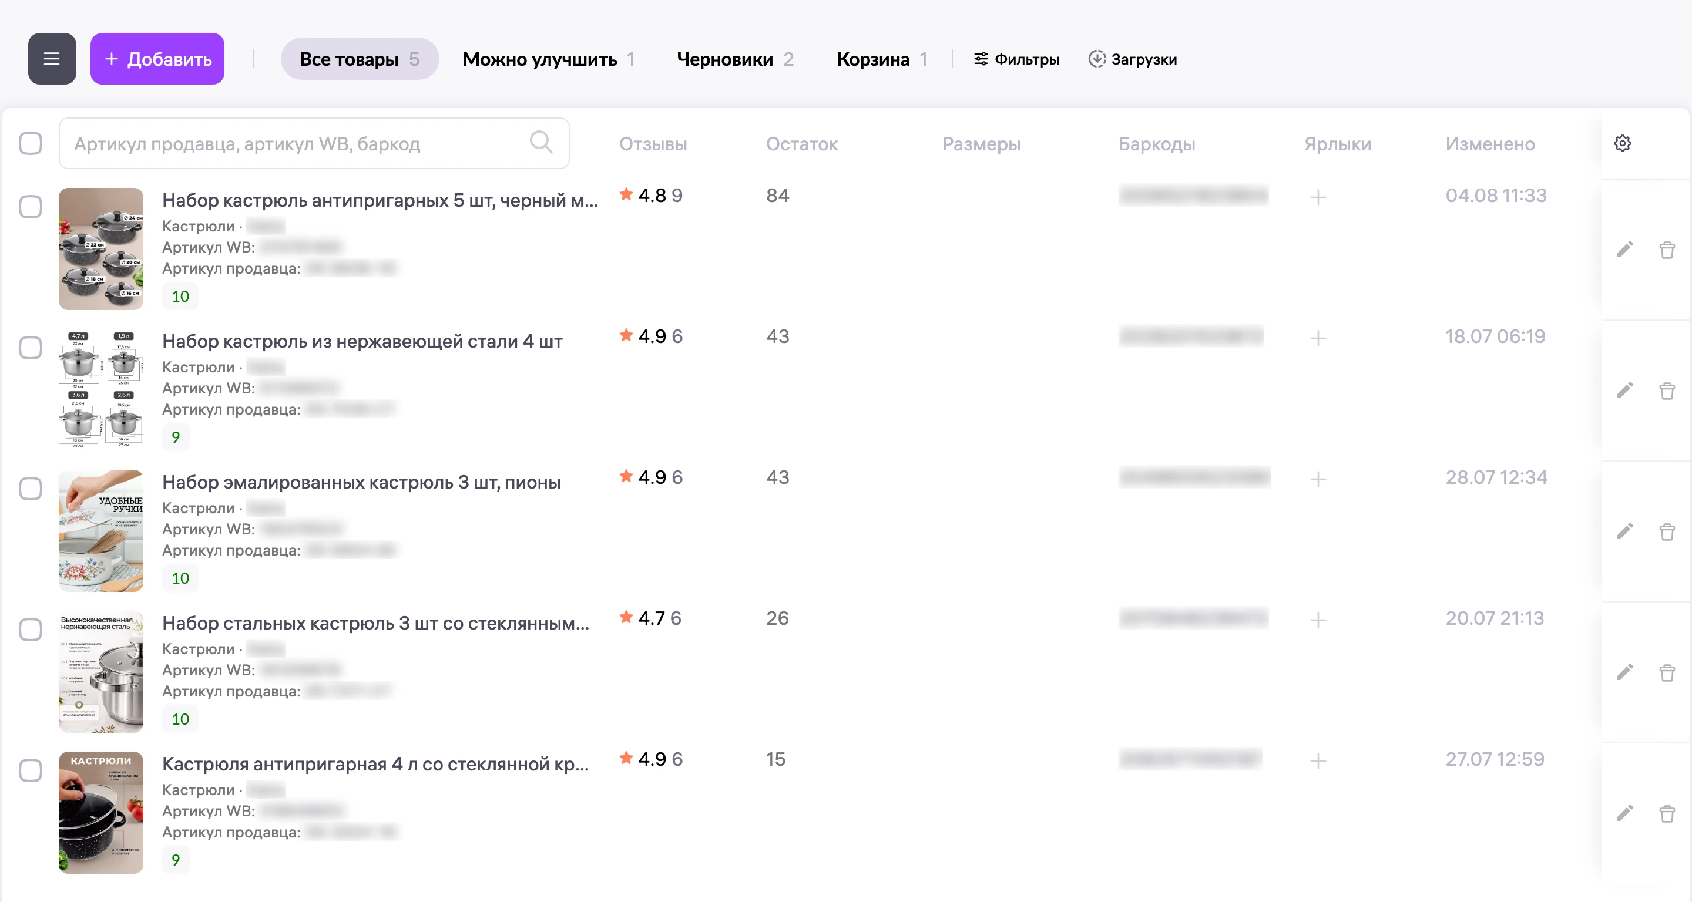Add label to item changed 20.07 21:13

click(1318, 620)
